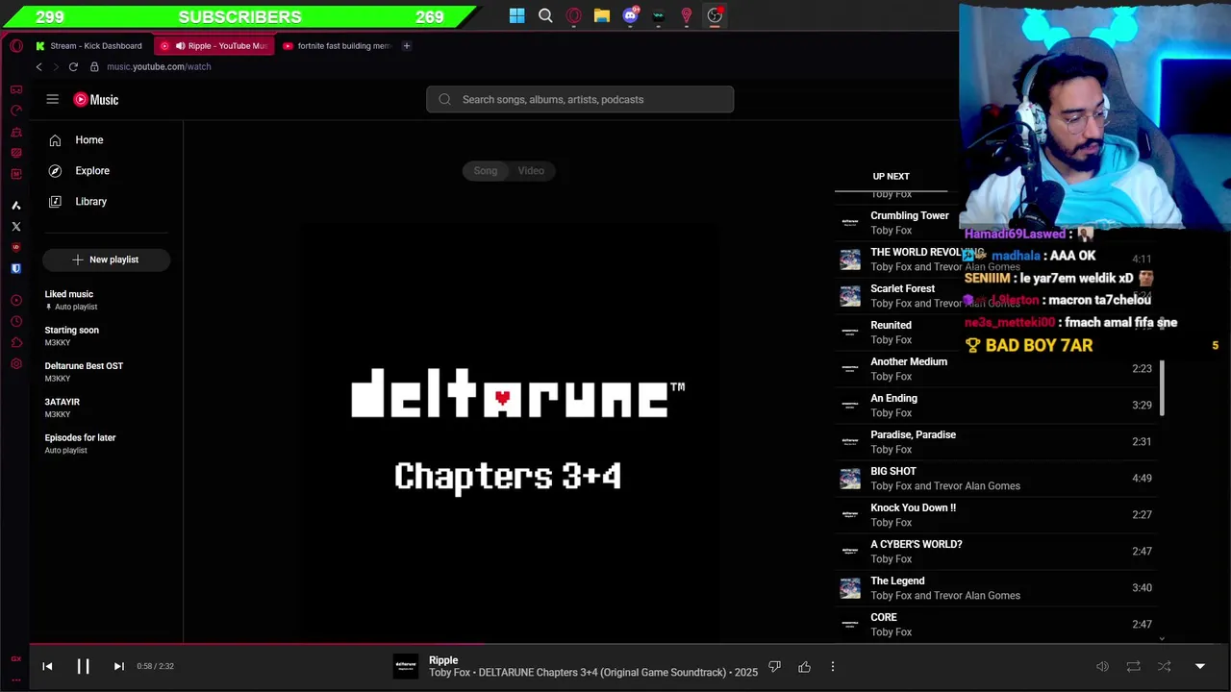Switch to Video mode
Screen dimensions: 1231x692
pos(531,171)
